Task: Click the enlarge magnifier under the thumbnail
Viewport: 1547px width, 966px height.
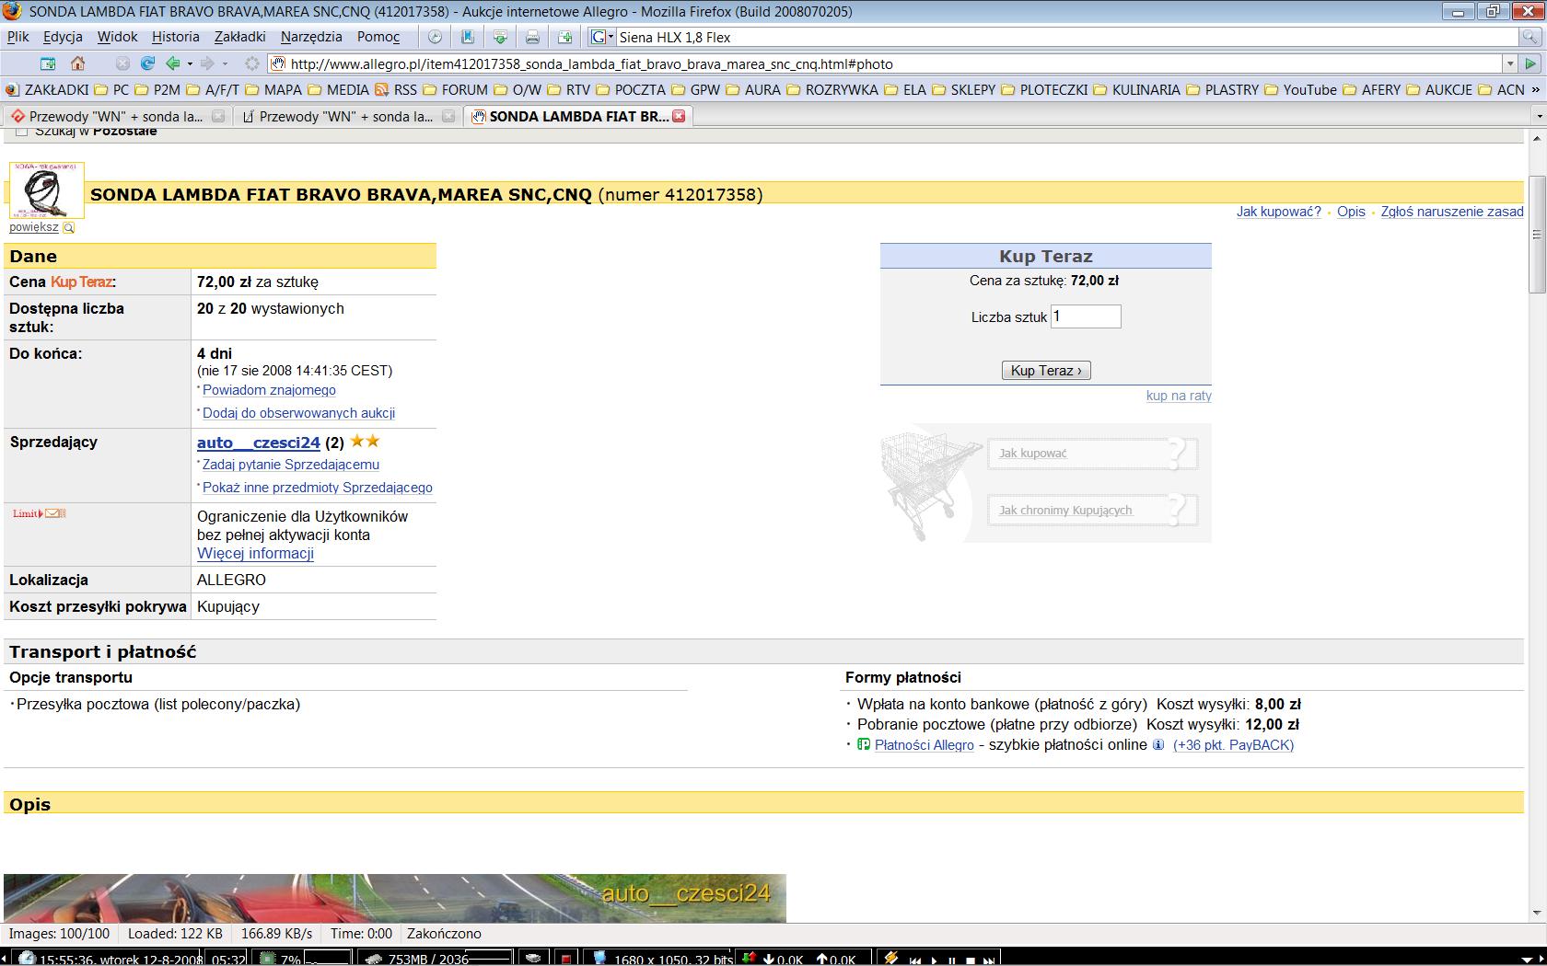Action: tap(69, 227)
